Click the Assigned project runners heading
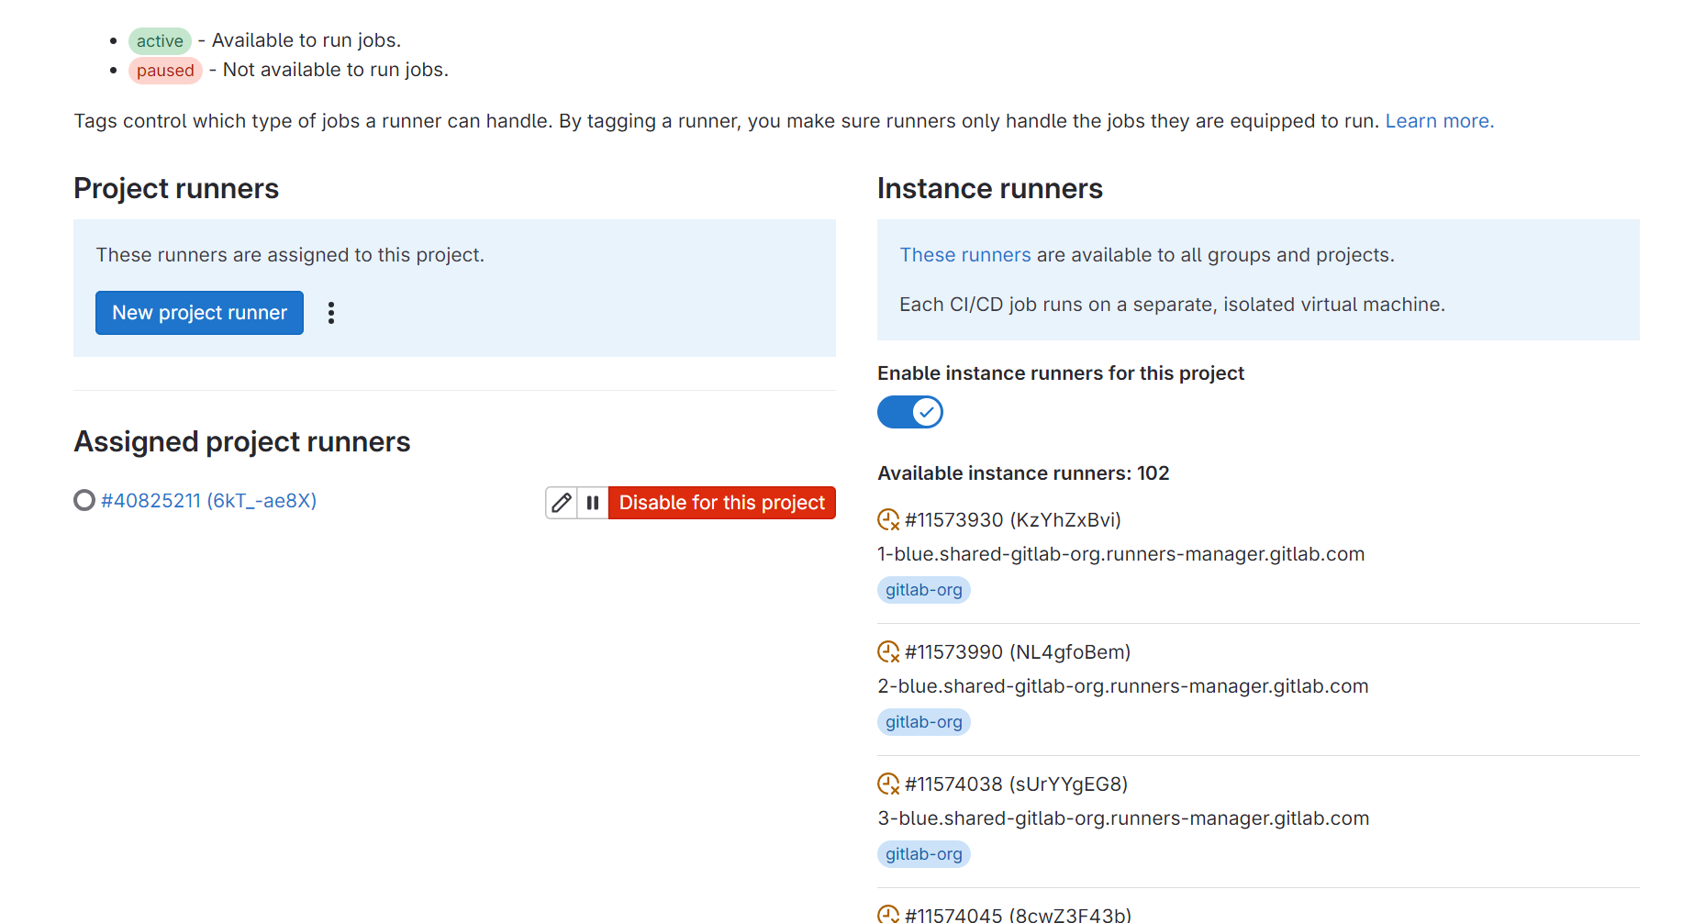 pyautogui.click(x=242, y=441)
